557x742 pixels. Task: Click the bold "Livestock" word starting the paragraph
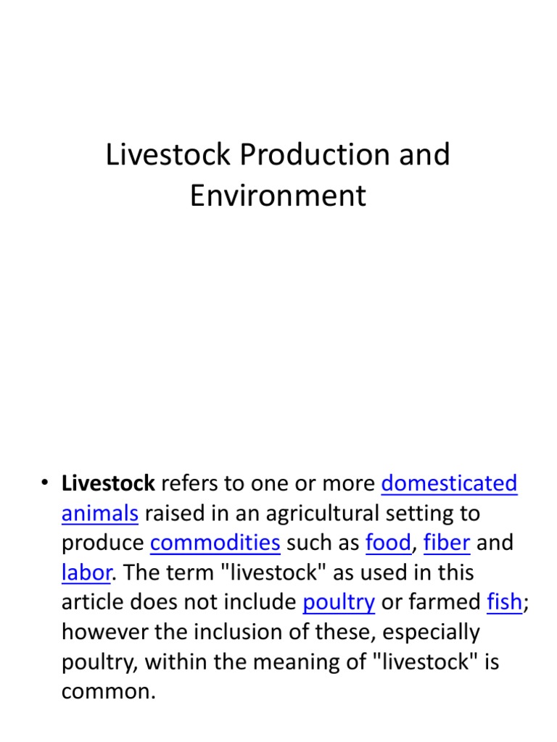point(108,483)
